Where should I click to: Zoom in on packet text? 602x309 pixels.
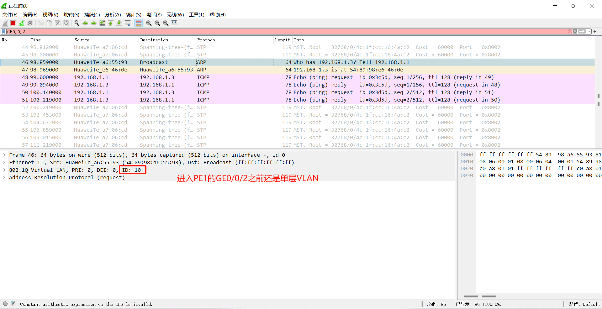(149, 23)
